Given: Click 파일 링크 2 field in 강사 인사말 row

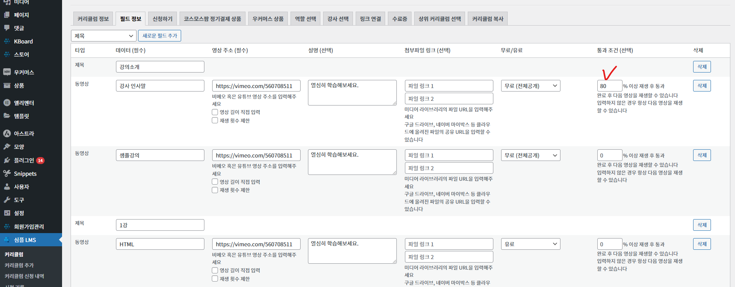Looking at the screenshot, I should [x=449, y=99].
